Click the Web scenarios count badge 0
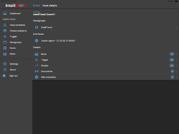This screenshot has height=134, width=179. [x=172, y=77]
